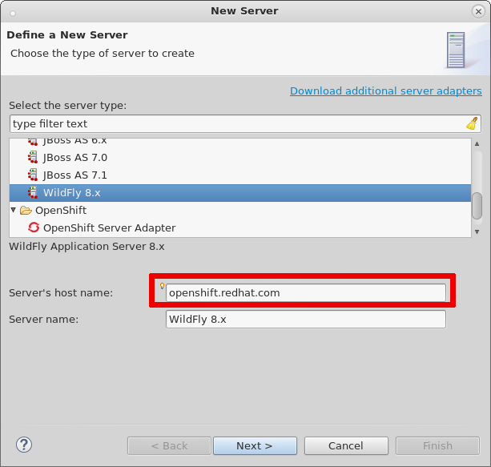Collapse the OpenShift tree category
This screenshot has height=467, width=491.
tap(13, 210)
